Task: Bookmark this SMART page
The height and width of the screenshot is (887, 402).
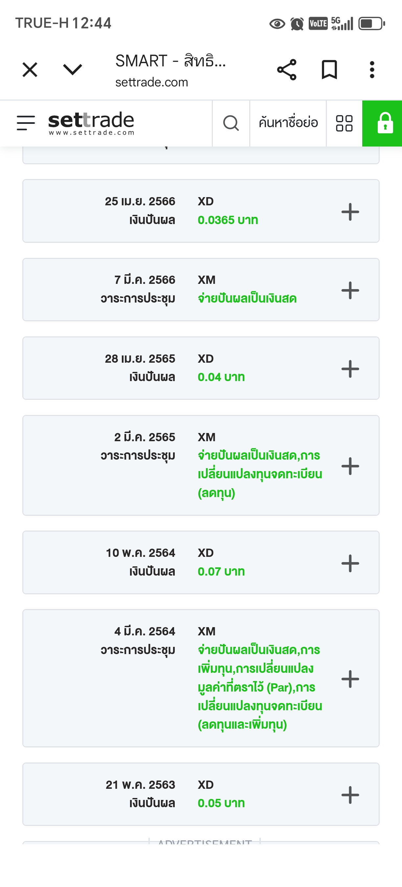Action: (x=329, y=70)
